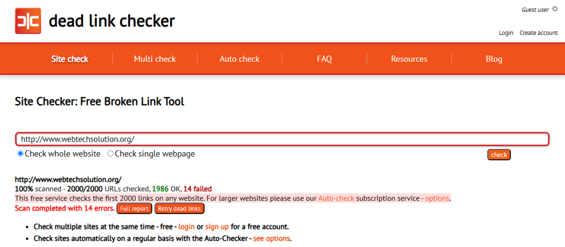Image resolution: width=565 pixels, height=247 pixels.
Task: Open the Guest user settings gear
Action: 555,9
